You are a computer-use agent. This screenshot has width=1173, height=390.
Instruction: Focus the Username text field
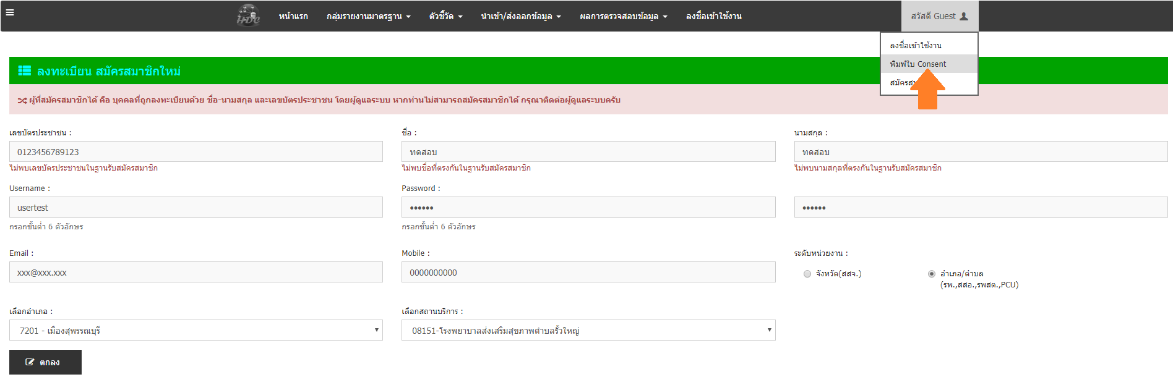[x=195, y=207]
